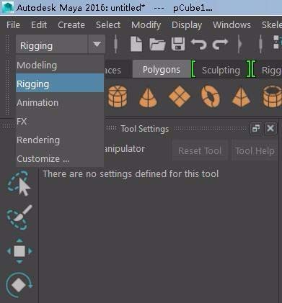Select the Lasso selection tool
This screenshot has height=303, width=282.
pos(19,183)
